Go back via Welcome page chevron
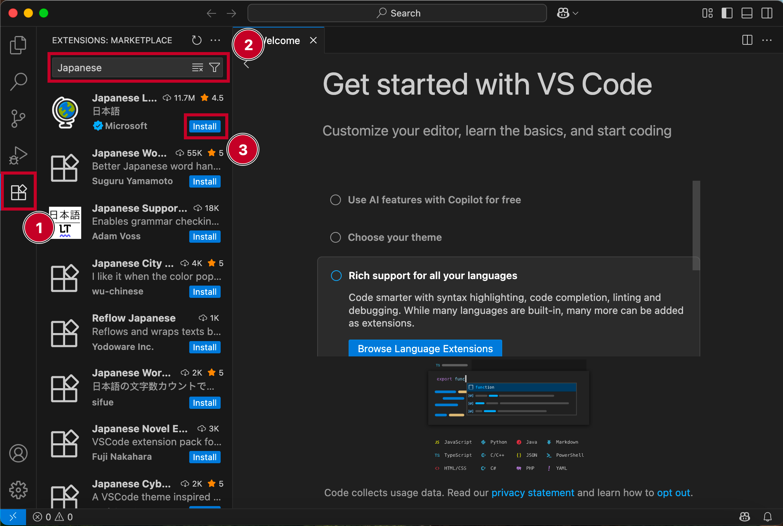This screenshot has height=526, width=783. point(246,64)
